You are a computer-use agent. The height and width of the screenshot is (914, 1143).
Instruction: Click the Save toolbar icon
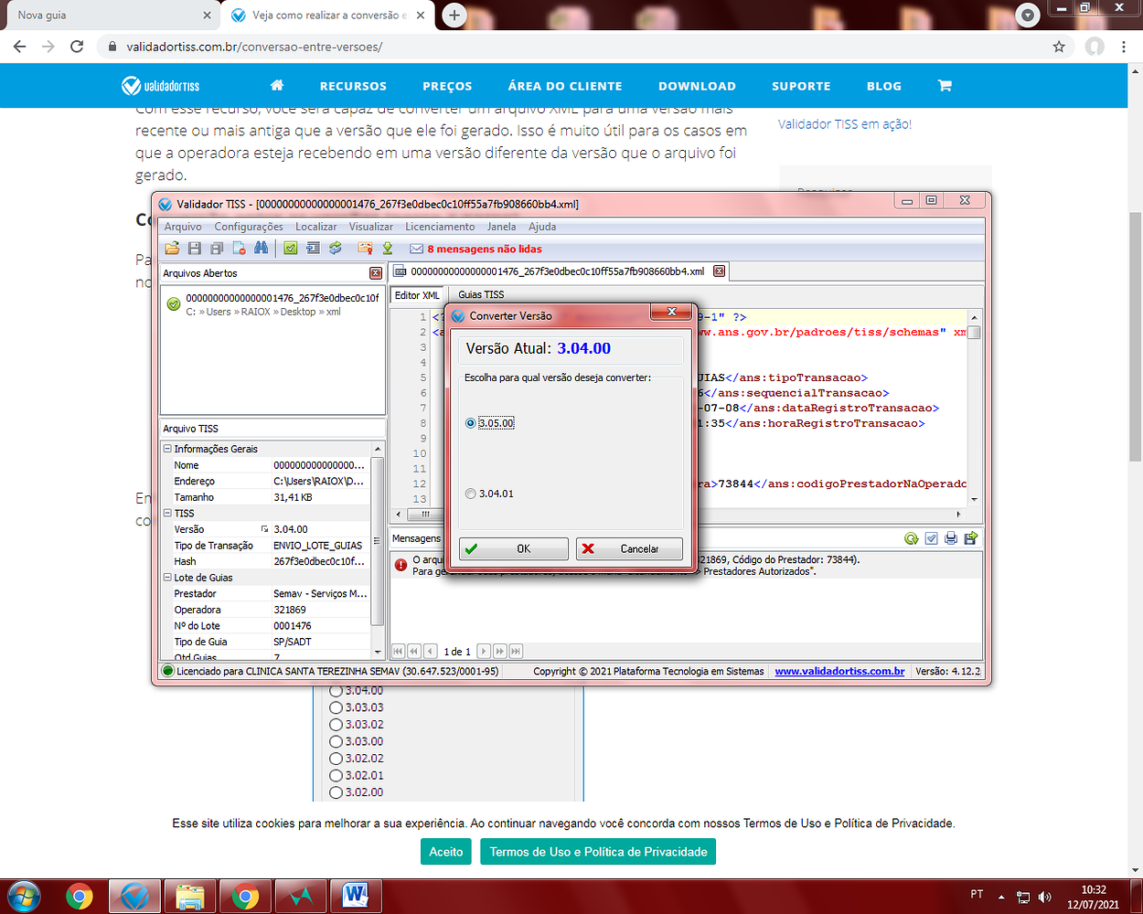coord(194,248)
